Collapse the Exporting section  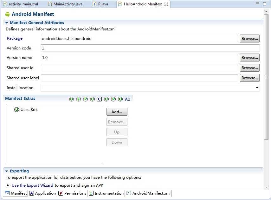(x=7, y=171)
